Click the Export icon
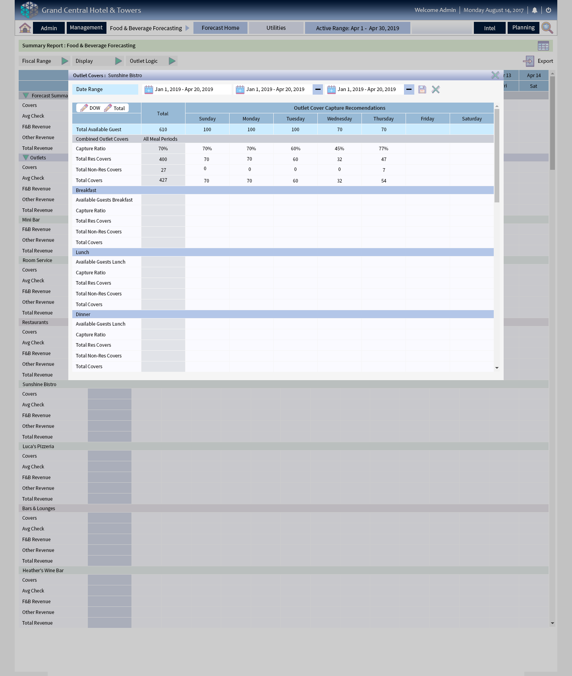Viewport: 572px width, 676px height. pos(529,61)
